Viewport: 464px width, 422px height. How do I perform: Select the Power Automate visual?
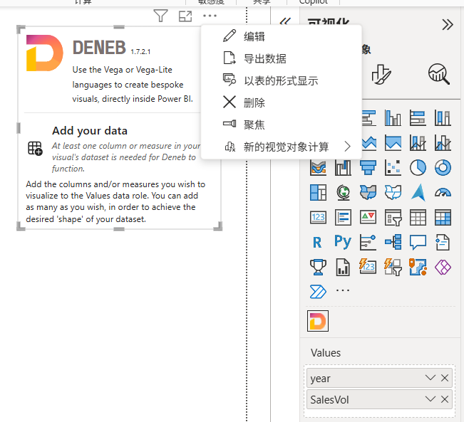tap(318, 292)
